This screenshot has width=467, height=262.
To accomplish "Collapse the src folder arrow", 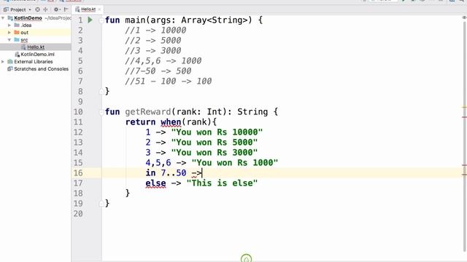I will coord(9,39).
